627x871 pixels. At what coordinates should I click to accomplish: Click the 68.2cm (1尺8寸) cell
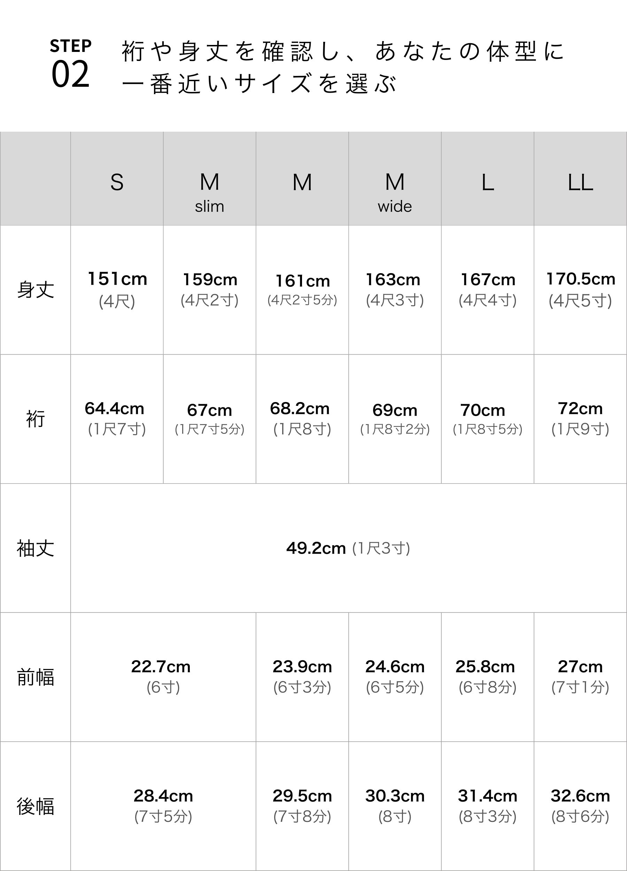coord(302,418)
